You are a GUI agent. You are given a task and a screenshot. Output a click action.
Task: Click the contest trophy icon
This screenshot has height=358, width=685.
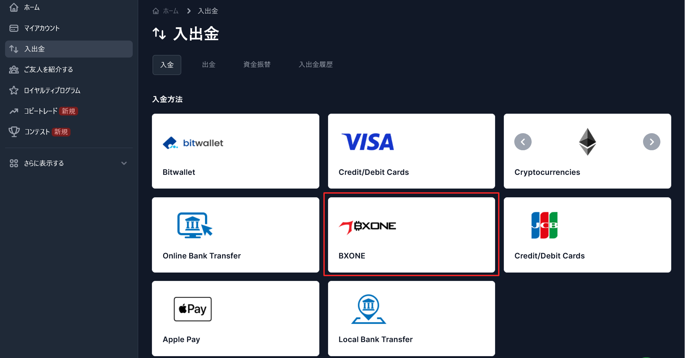click(14, 132)
